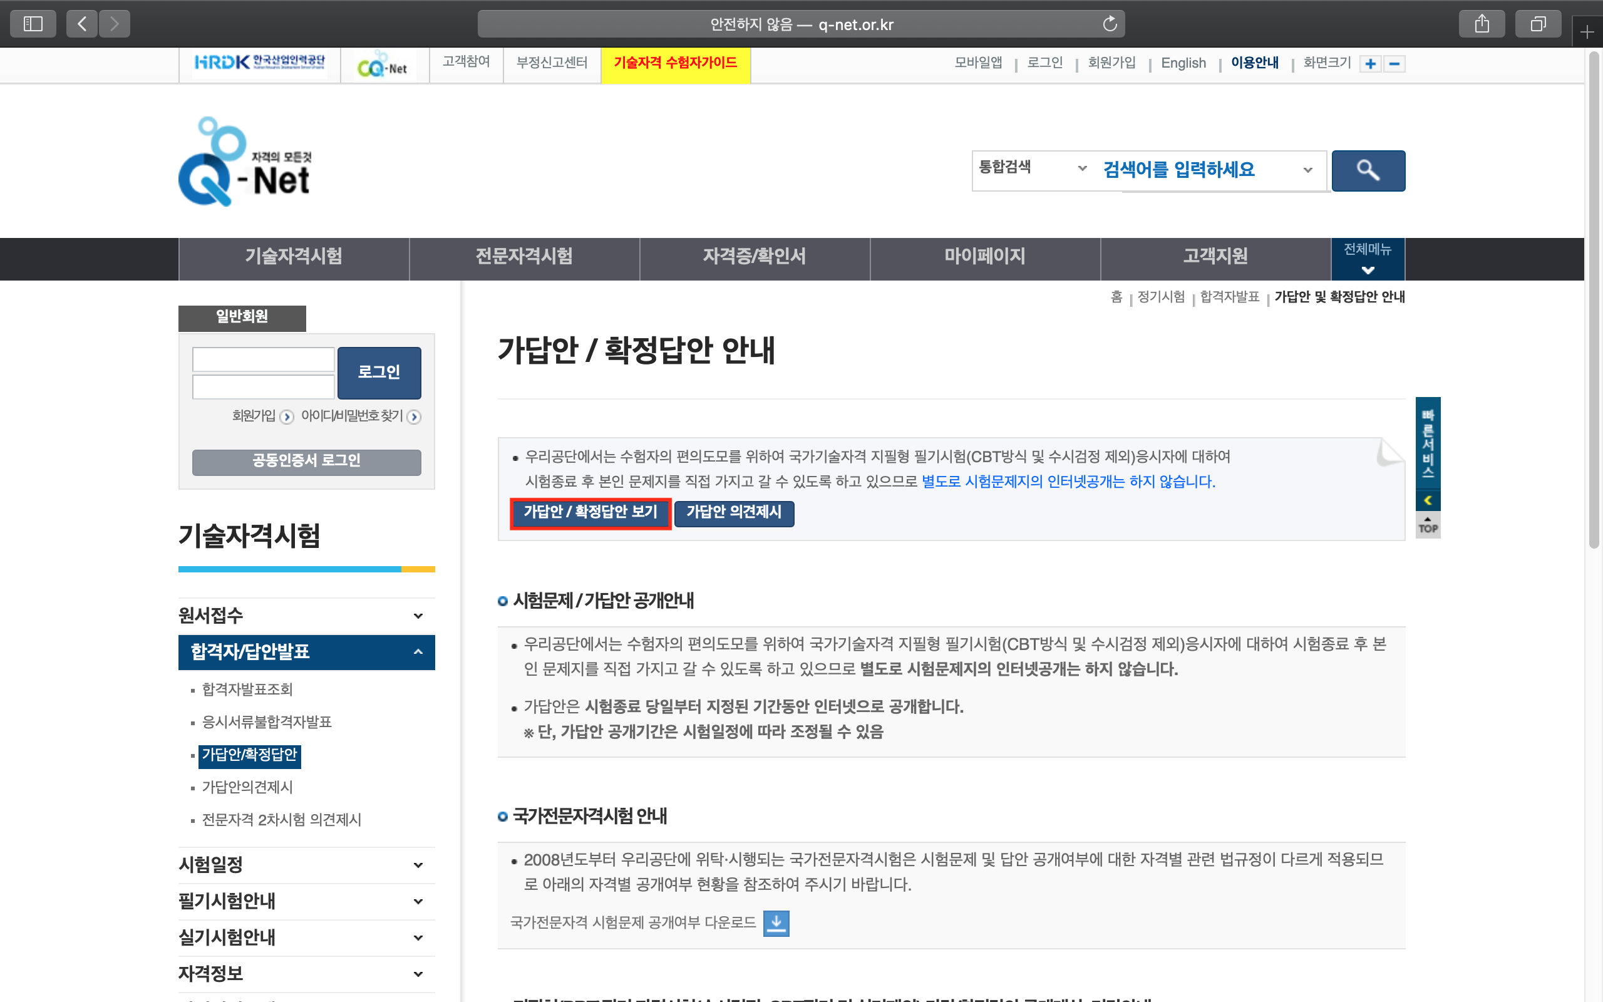Click the Safari page reload icon
The image size is (1603, 1002).
[x=1110, y=24]
